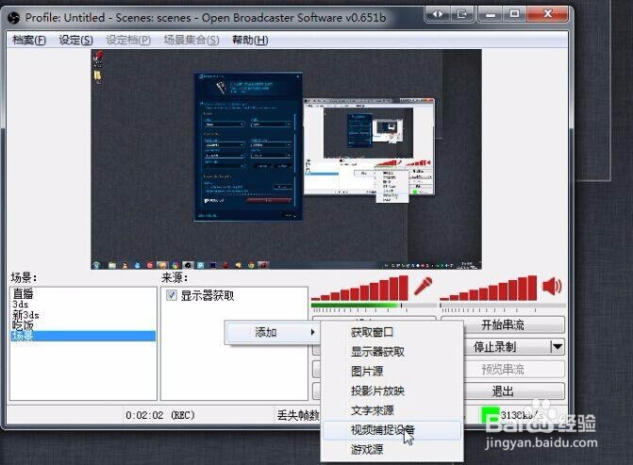This screenshot has width=633, height=465.
Task: Choose 图片源 from the add menu
Action: coord(391,371)
